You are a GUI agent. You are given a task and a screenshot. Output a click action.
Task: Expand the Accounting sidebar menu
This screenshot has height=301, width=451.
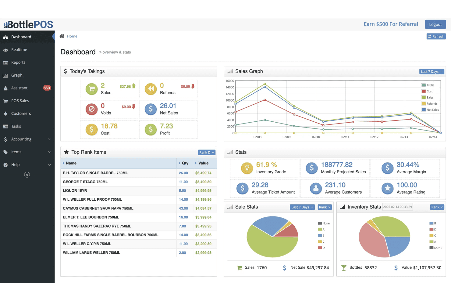(x=27, y=139)
